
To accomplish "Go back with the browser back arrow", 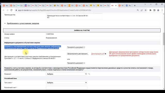I will point(4,10).
